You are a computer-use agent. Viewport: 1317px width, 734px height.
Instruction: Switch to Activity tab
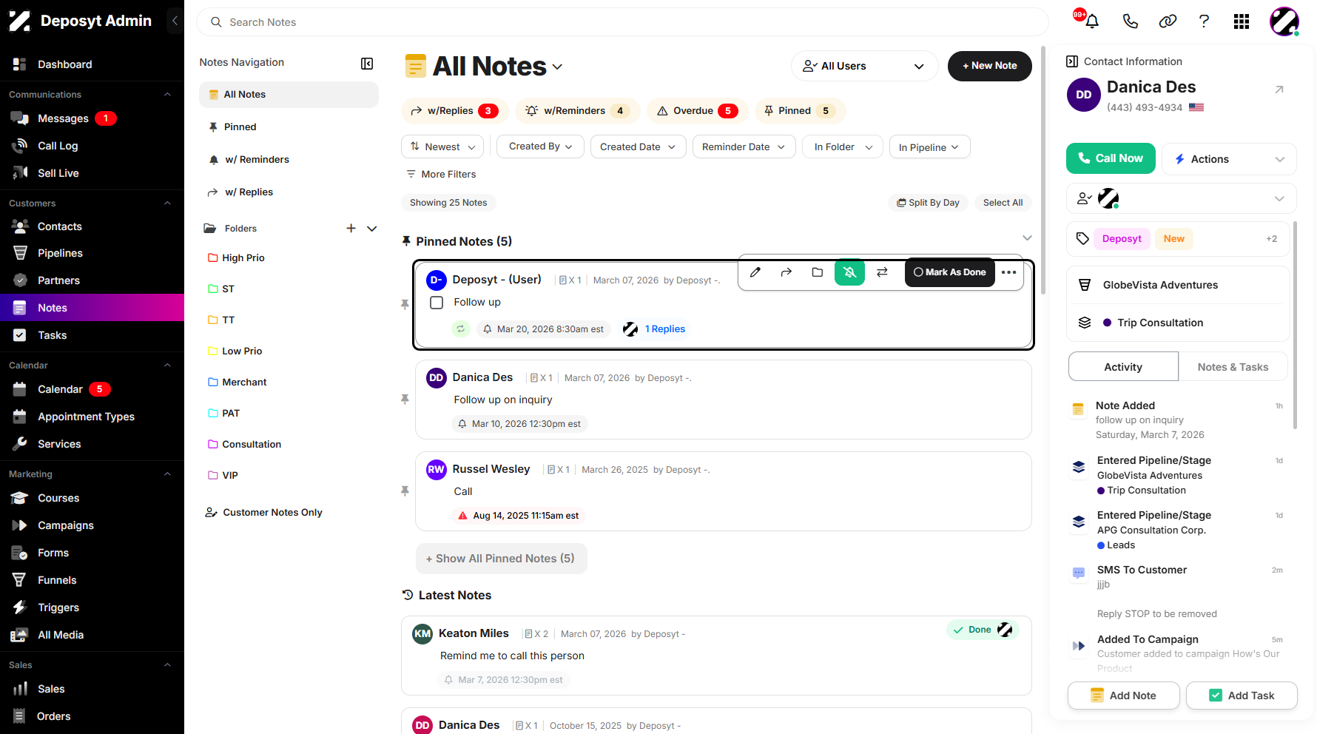pos(1123,367)
